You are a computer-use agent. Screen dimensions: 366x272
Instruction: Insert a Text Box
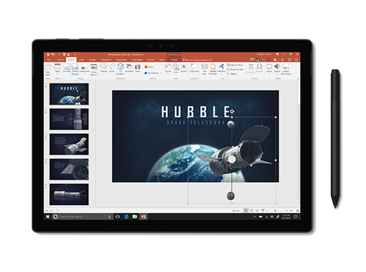coord(204,69)
